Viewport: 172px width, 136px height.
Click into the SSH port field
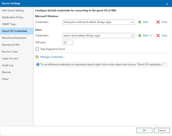(68, 42)
